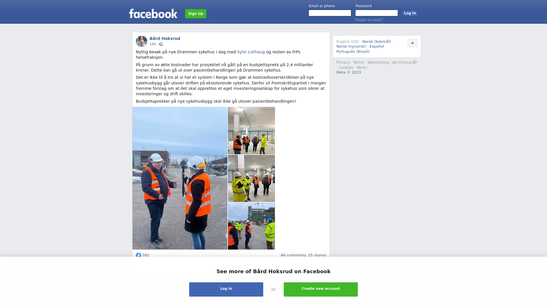Expand the More footer dropdown

[363, 68]
